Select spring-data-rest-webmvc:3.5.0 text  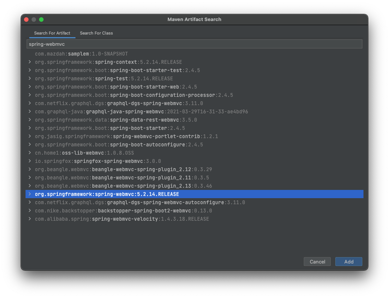pyautogui.click(x=116, y=120)
